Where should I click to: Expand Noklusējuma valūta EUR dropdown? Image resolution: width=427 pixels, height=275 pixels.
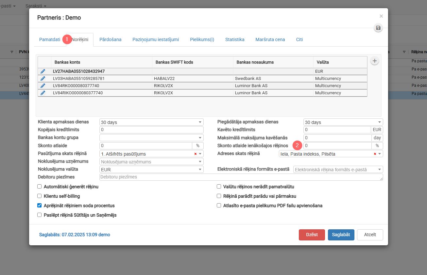[x=151, y=170]
